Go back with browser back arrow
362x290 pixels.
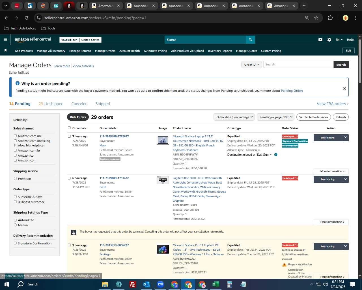pyautogui.click(x=6, y=18)
